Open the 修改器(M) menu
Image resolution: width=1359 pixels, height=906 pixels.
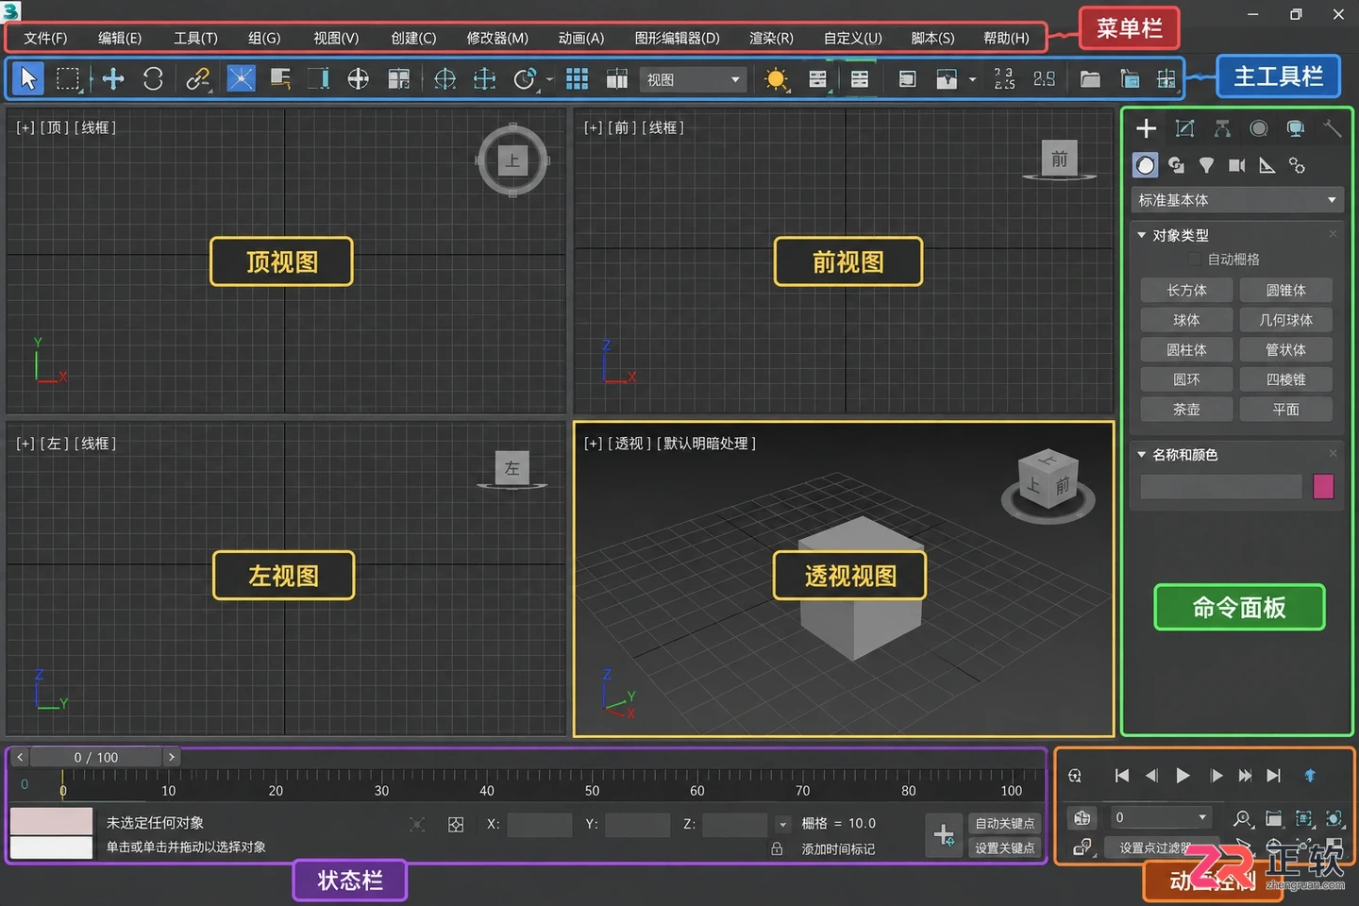click(497, 38)
